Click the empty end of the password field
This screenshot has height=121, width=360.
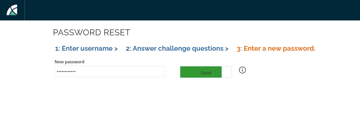120,71
